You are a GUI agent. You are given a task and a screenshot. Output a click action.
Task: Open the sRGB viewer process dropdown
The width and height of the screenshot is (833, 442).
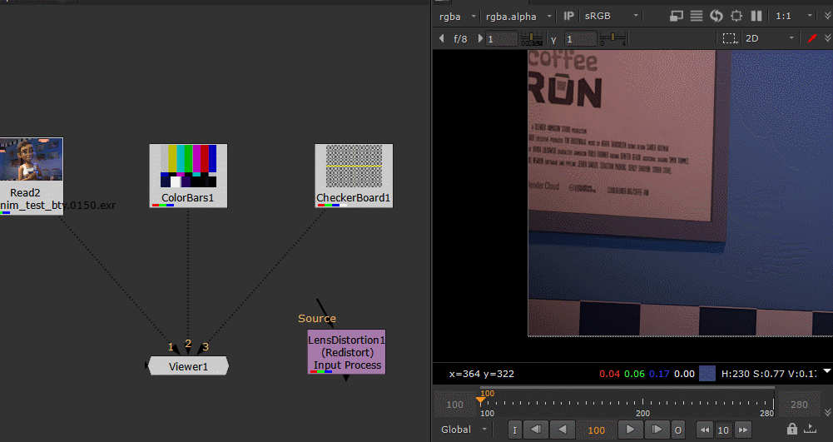[611, 17]
